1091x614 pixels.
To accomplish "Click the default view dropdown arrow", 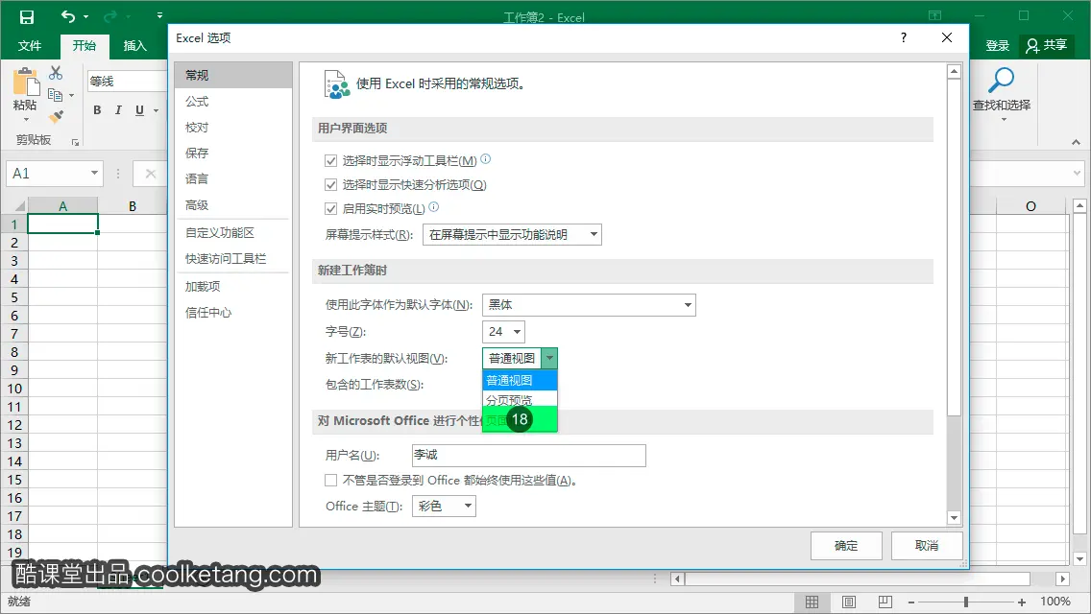I will [549, 358].
